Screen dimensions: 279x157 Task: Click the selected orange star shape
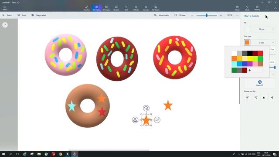(x=146, y=120)
